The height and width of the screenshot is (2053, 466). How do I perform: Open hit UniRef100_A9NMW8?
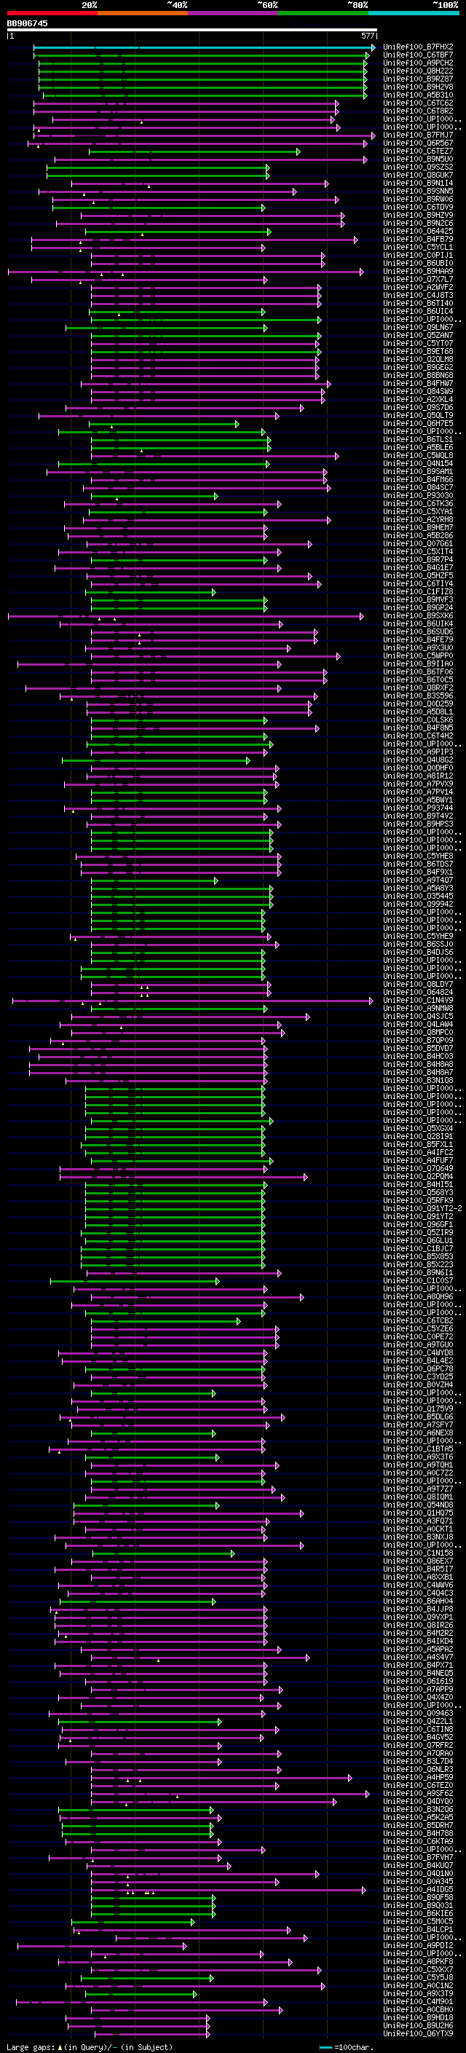[418, 1008]
